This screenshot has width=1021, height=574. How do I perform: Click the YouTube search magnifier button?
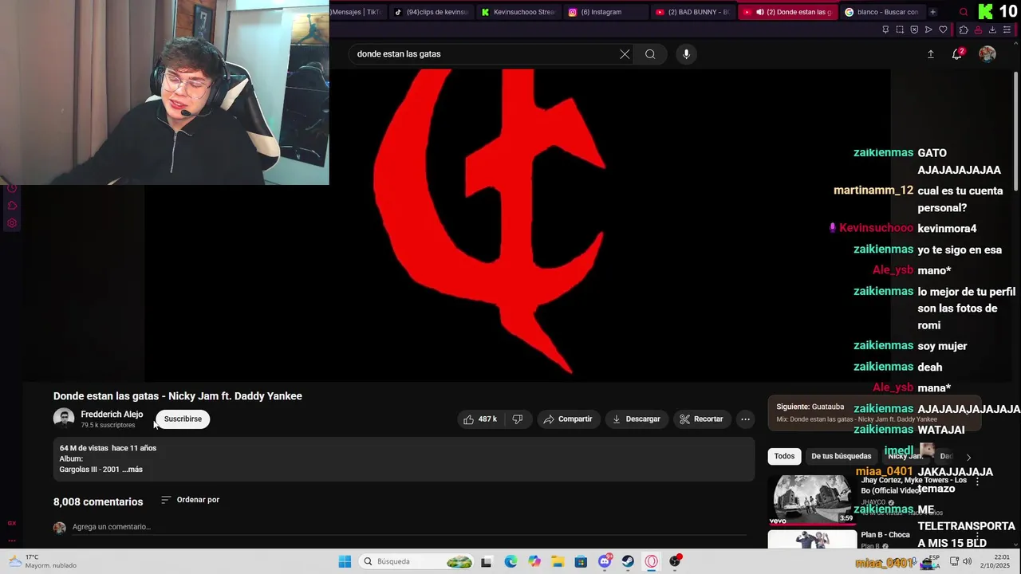click(x=650, y=54)
